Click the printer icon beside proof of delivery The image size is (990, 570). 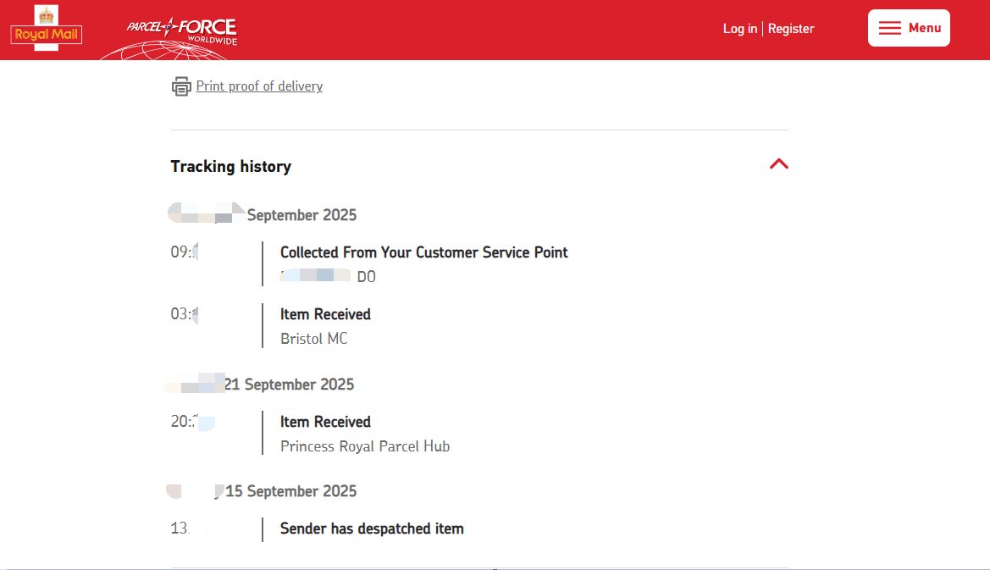181,86
